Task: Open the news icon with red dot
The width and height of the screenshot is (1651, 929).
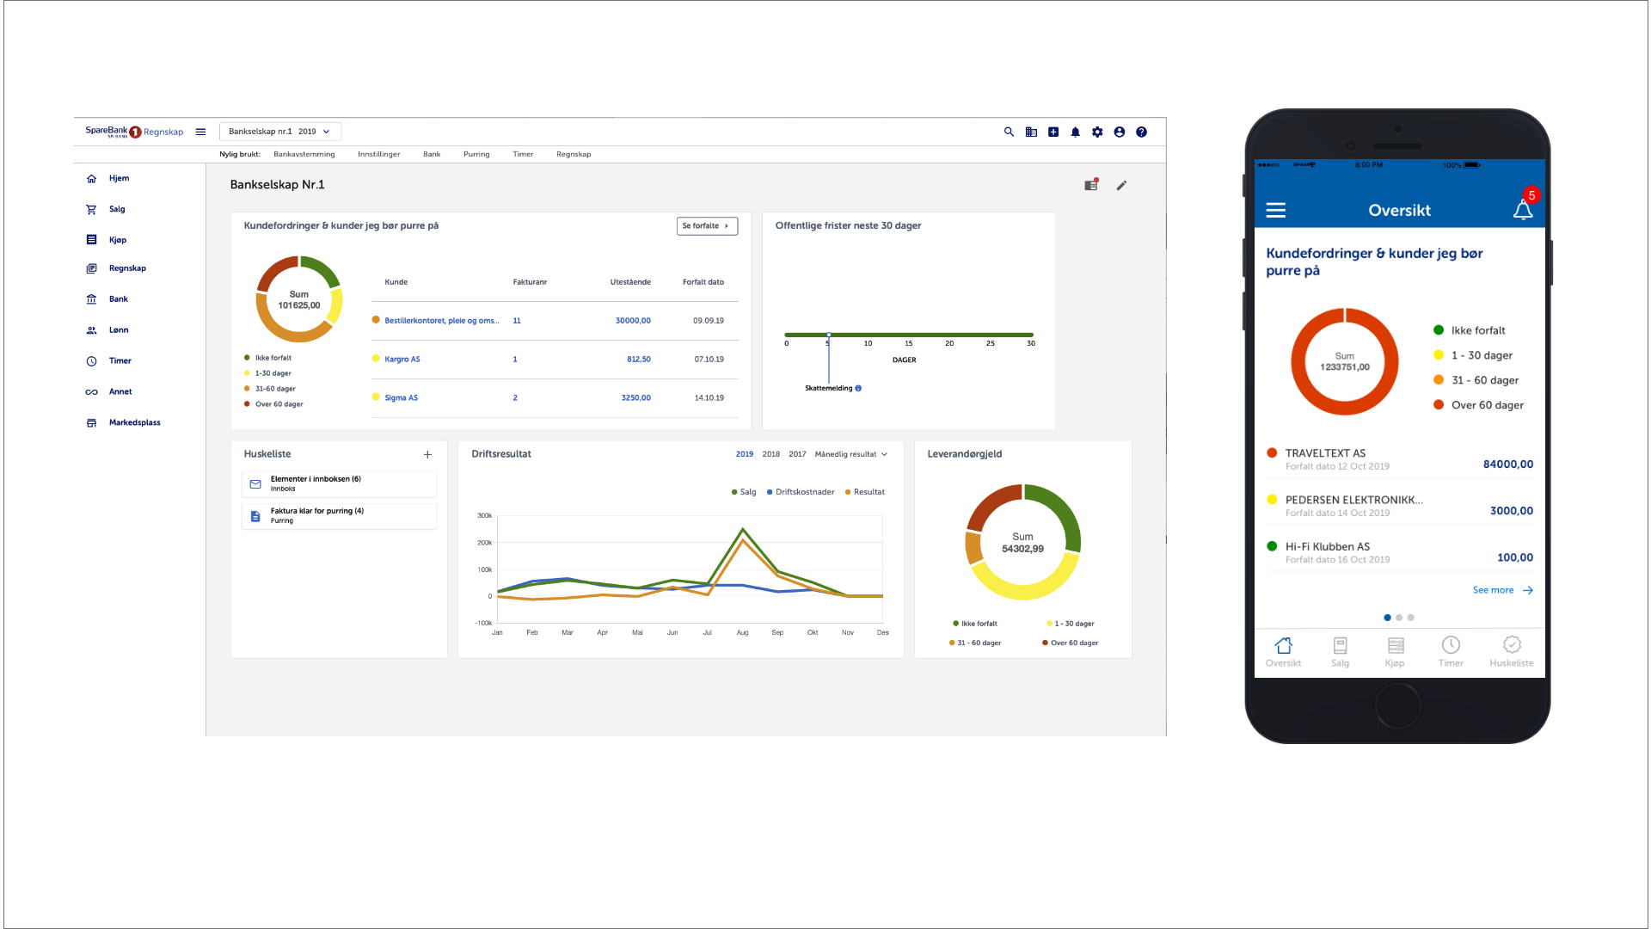Action: click(x=1091, y=184)
